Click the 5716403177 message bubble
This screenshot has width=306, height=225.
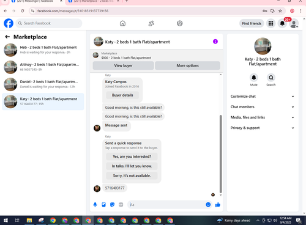(114, 188)
